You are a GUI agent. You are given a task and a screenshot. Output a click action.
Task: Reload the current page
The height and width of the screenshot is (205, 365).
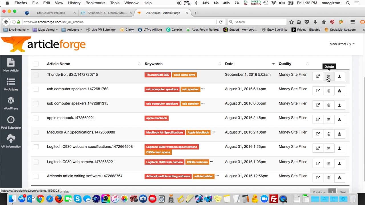[221, 22]
